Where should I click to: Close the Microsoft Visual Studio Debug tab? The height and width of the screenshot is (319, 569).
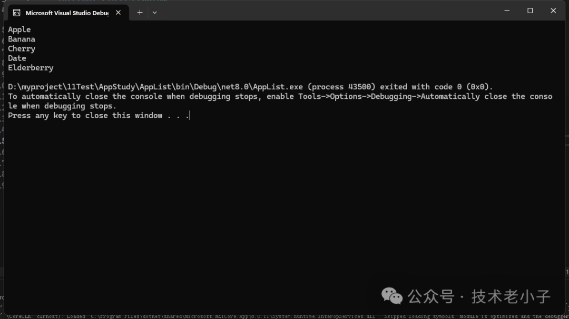click(x=118, y=13)
